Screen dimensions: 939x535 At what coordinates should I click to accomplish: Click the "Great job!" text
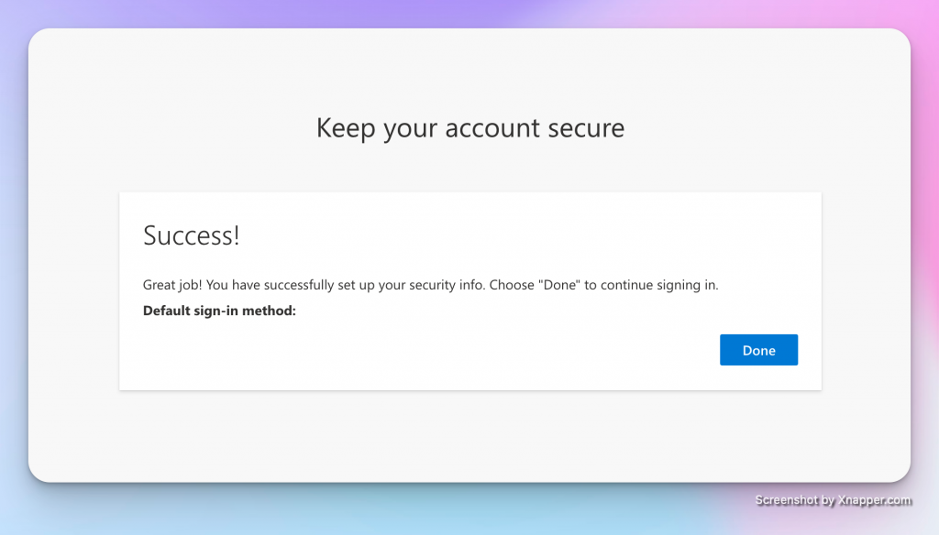pos(172,285)
